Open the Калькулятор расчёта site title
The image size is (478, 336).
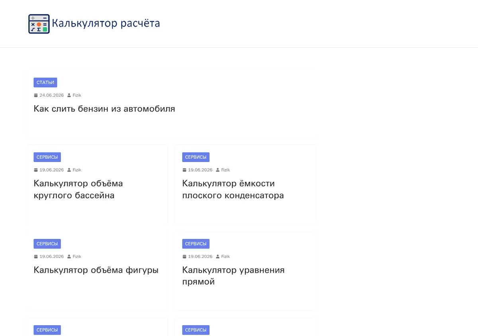tap(106, 23)
